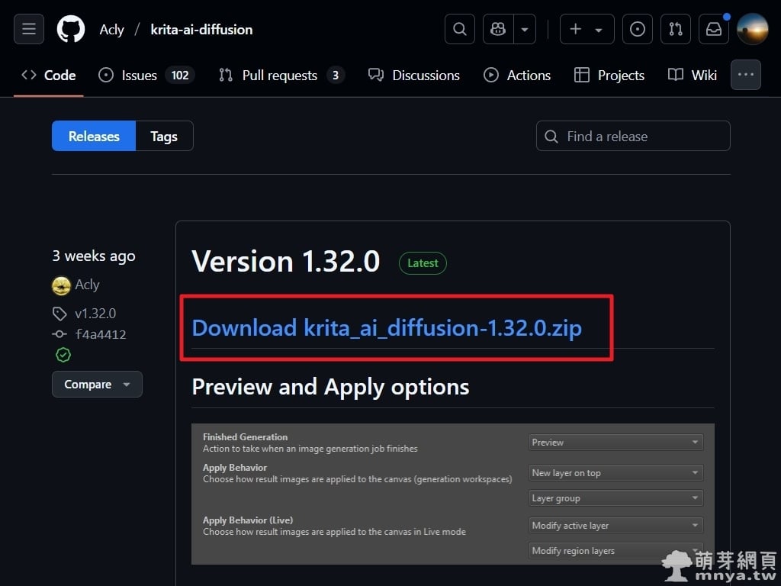This screenshot has width=781, height=586.
Task: Open the Compare dropdown
Action: 97,385
